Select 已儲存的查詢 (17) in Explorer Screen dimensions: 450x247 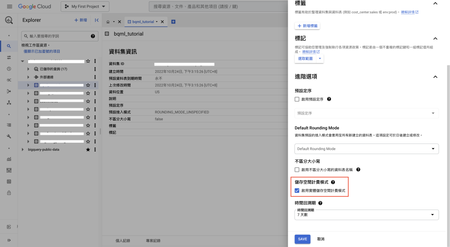pos(53,69)
